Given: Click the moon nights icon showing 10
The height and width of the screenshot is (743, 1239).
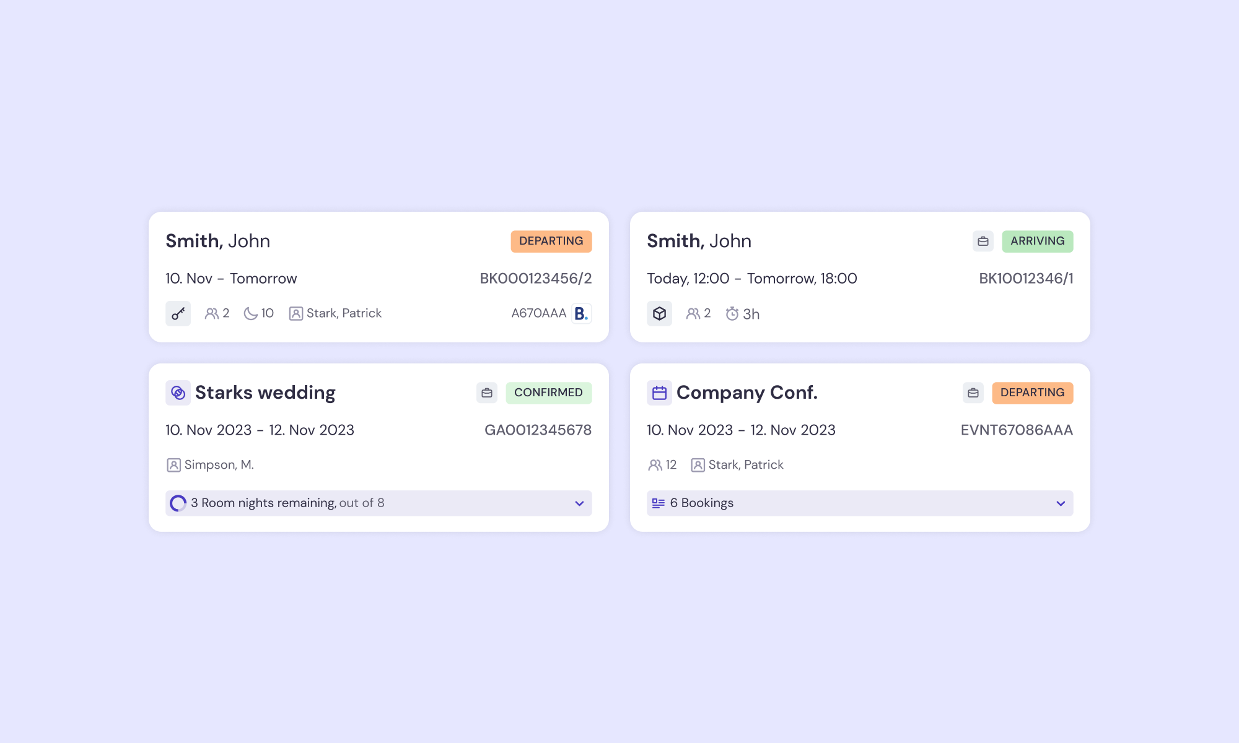Looking at the screenshot, I should point(250,314).
